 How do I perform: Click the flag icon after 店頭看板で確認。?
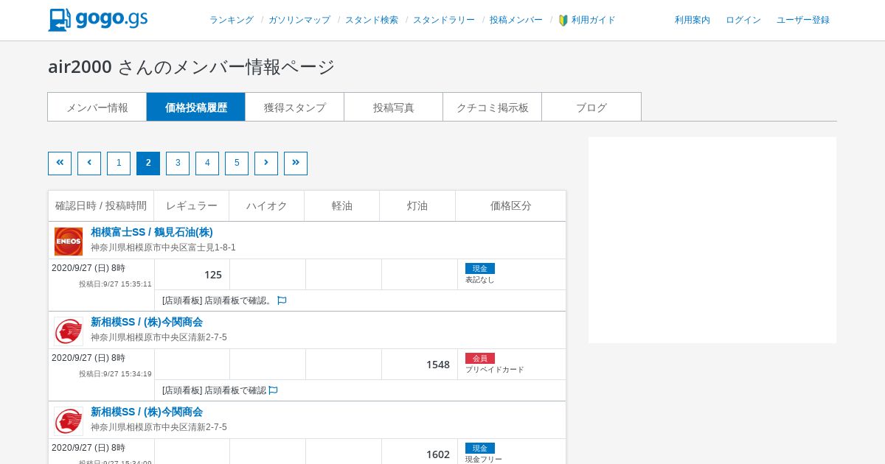coord(282,300)
